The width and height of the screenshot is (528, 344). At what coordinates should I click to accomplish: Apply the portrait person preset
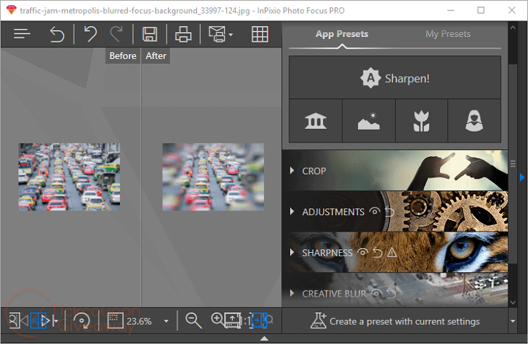[x=474, y=121]
